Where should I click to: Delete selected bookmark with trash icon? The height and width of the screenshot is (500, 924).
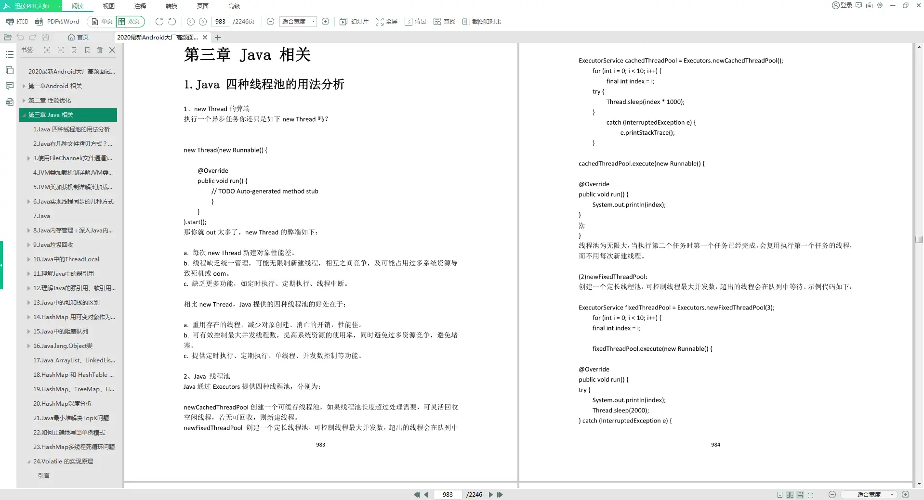pos(100,50)
